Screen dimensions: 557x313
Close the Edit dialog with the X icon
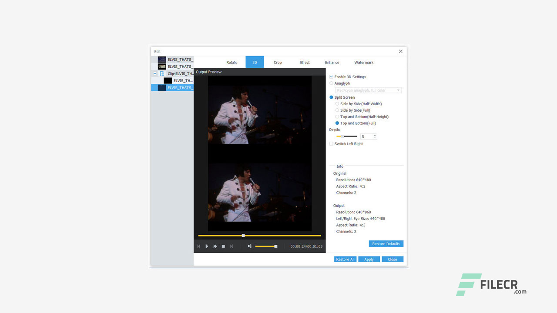coord(401,51)
